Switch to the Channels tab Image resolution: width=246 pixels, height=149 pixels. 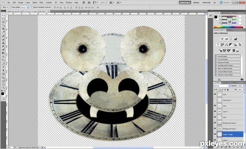[x=226, y=83]
